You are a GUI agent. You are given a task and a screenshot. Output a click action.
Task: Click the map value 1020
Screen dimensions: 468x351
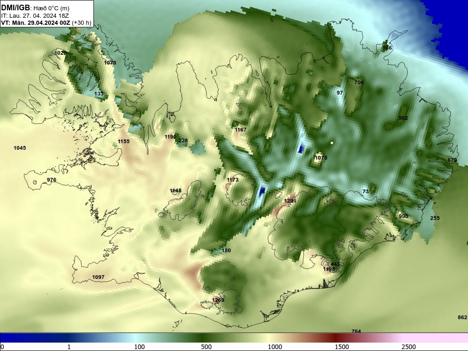(x=60, y=53)
